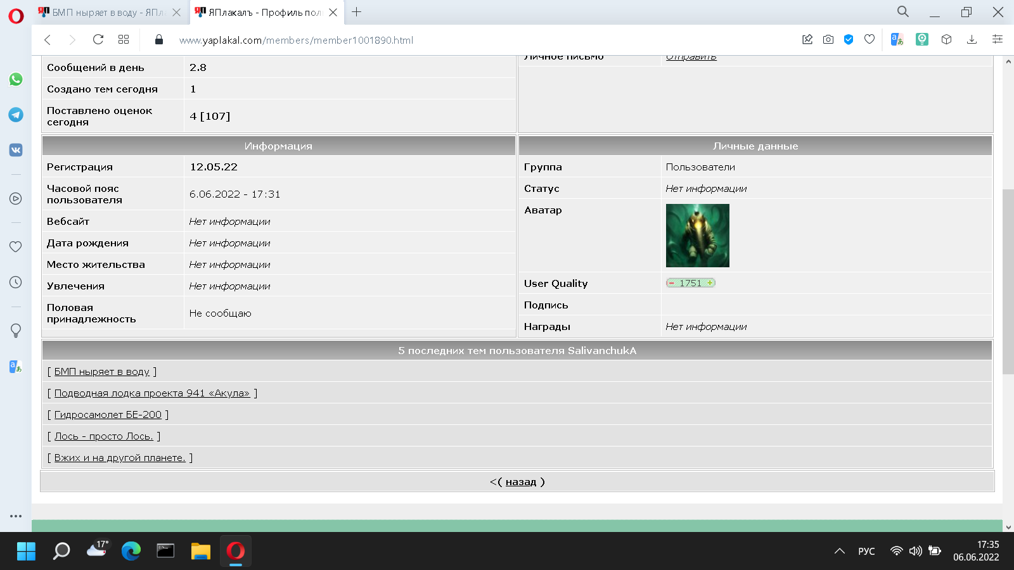Open the "Гидросамолет БЕ-200" topic link
1014x570 pixels.
click(x=108, y=415)
